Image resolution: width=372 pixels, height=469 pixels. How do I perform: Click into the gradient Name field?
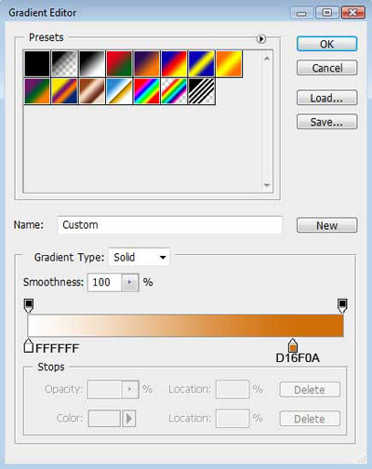[x=170, y=225]
